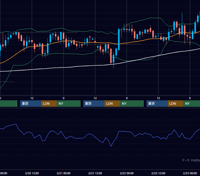Image resolution: width=200 pixels, height=176 pixels.
Task: Click the "12" hour label at 2/20 noon gridline
Action: point(32,98)
